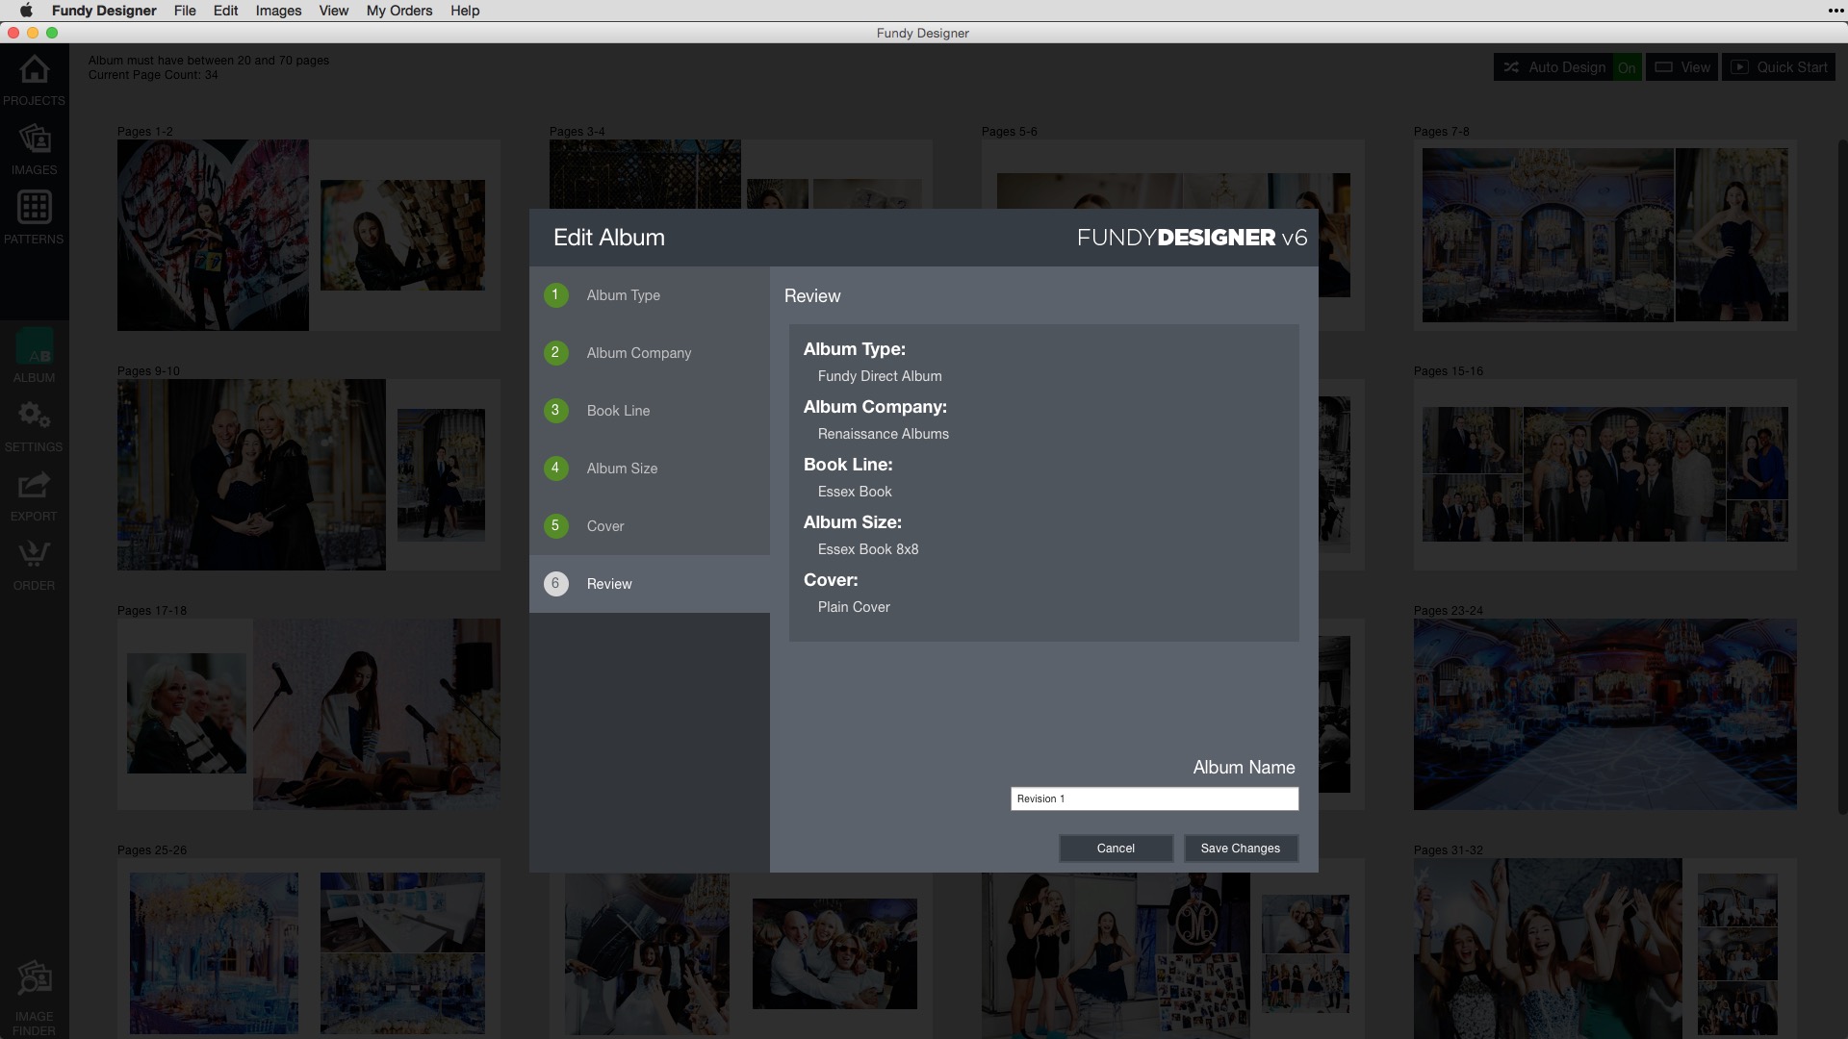Go to the Album Type step
Viewport: 1848px width, 1039px height.
(x=650, y=295)
